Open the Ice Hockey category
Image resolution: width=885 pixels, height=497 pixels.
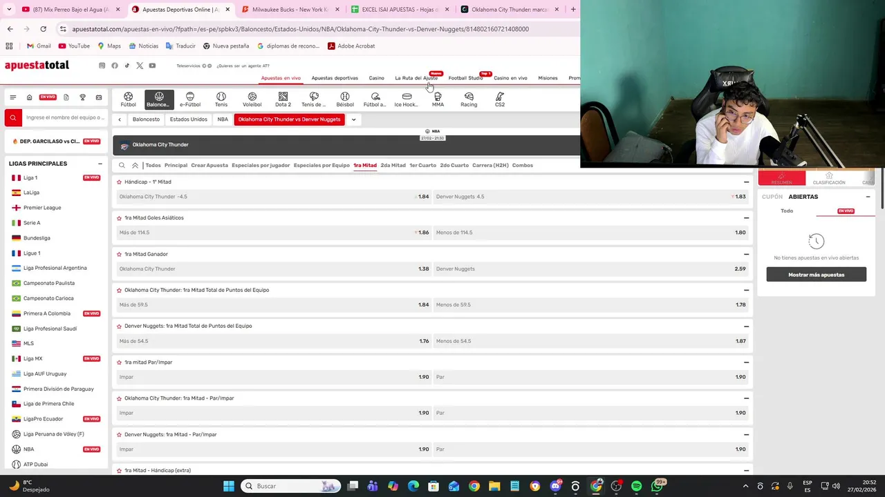pyautogui.click(x=407, y=99)
